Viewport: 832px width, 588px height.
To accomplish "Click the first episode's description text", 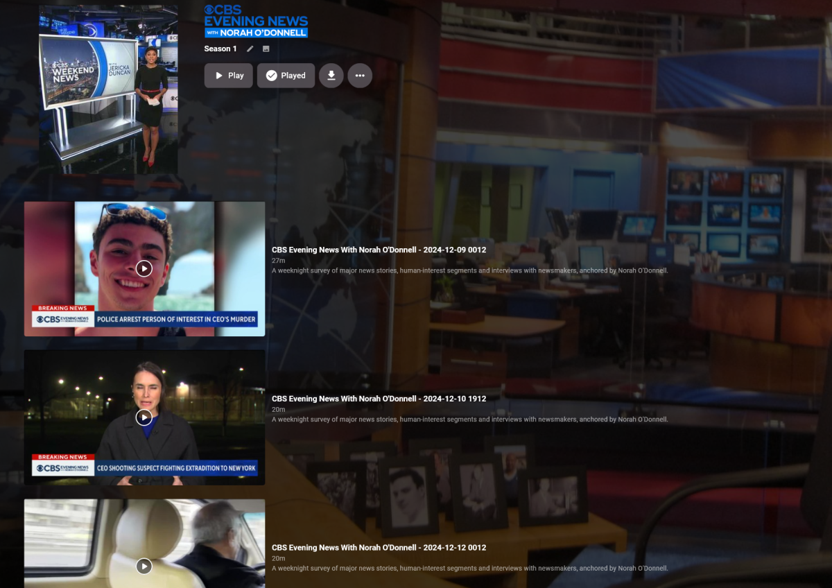I will [x=469, y=270].
